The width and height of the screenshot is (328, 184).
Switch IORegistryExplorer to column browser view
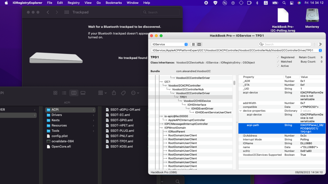tap(199, 44)
